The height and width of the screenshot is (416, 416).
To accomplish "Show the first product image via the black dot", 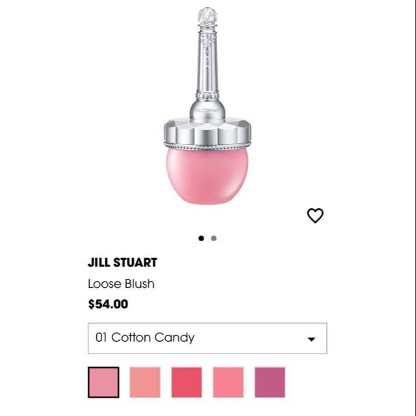I will click(201, 239).
